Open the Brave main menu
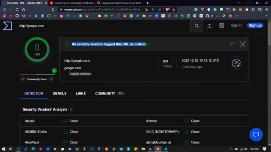Viewport: 271px width, 152px height. [x=267, y=9]
